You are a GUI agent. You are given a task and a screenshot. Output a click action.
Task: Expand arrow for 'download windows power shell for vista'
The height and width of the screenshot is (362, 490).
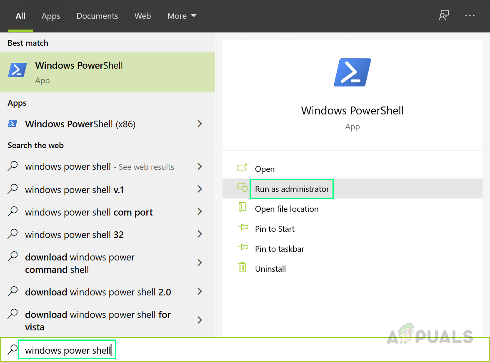point(200,320)
